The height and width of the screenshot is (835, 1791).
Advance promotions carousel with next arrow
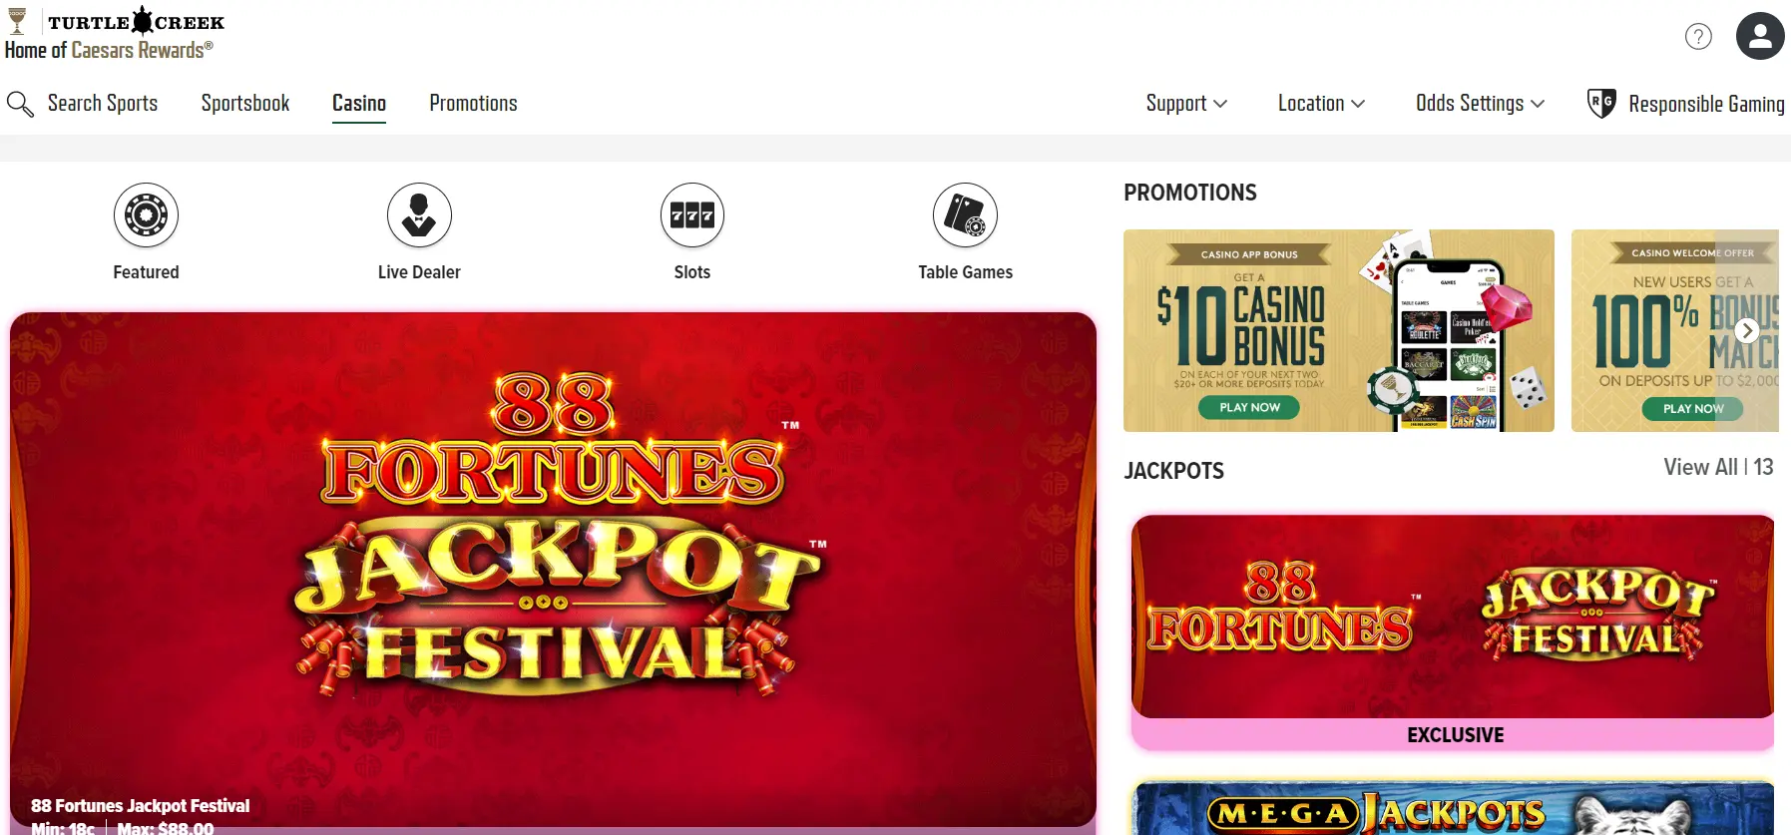(x=1746, y=330)
